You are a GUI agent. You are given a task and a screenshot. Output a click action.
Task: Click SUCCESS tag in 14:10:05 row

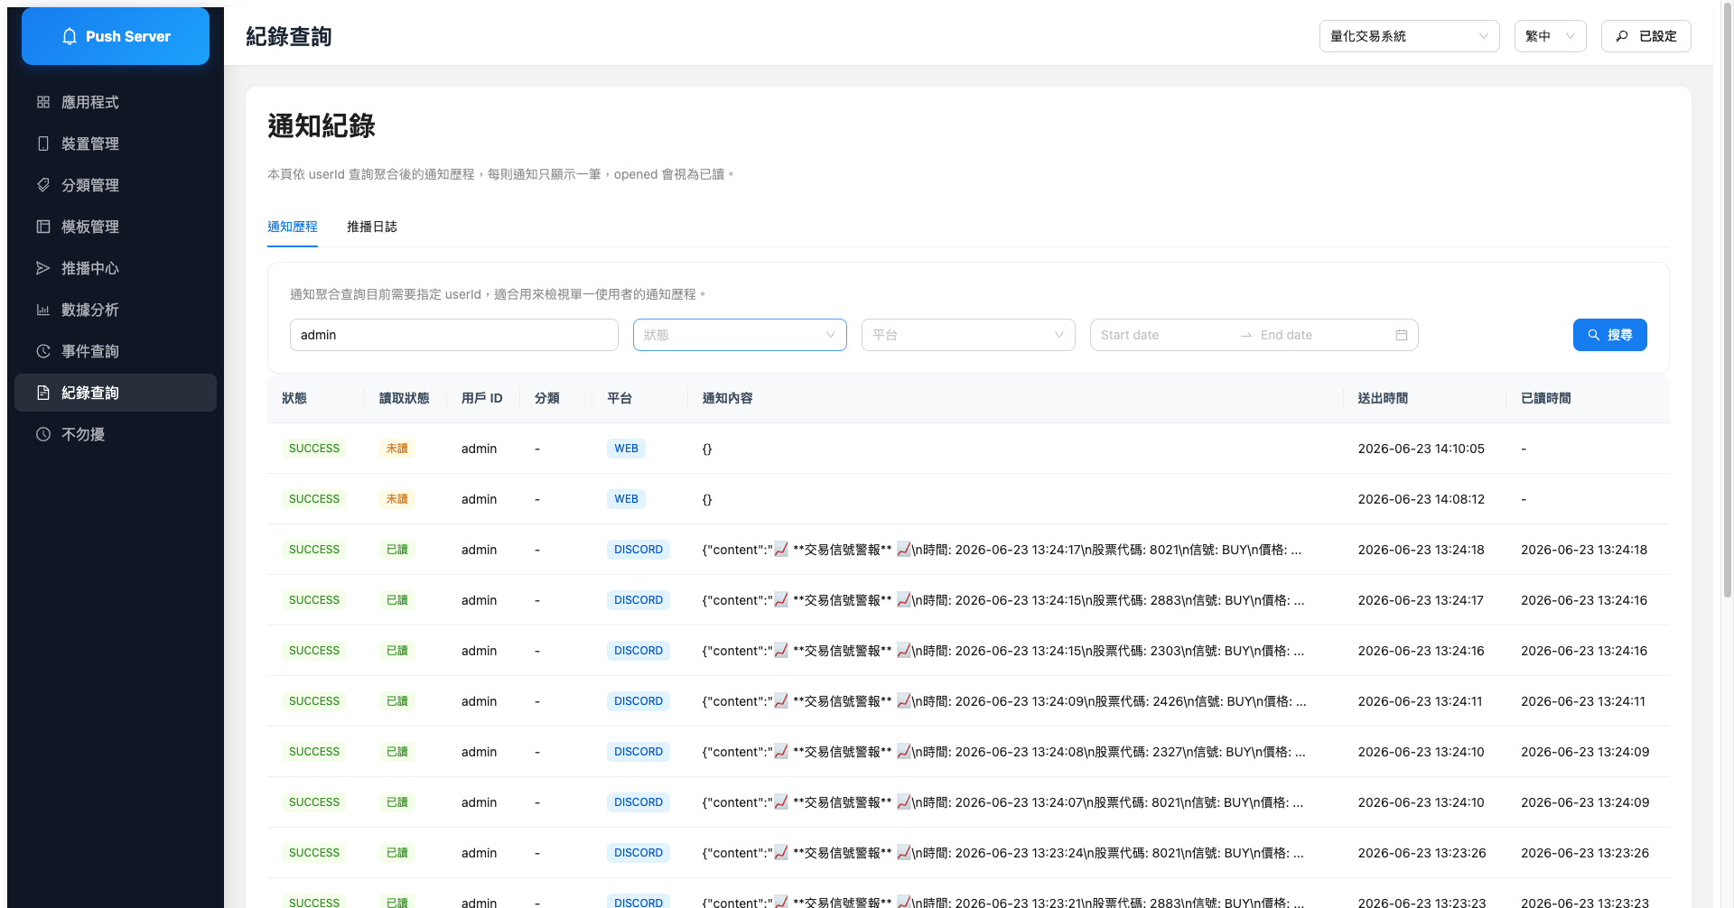(314, 449)
